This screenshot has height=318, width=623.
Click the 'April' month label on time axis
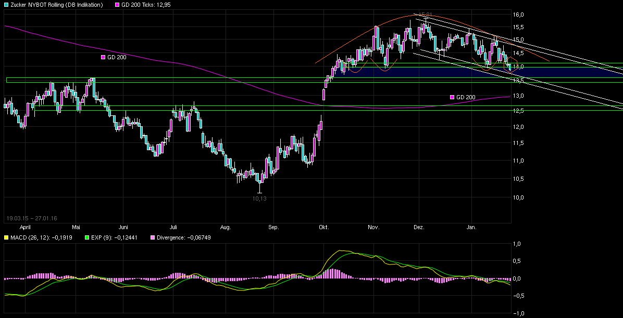click(25, 228)
